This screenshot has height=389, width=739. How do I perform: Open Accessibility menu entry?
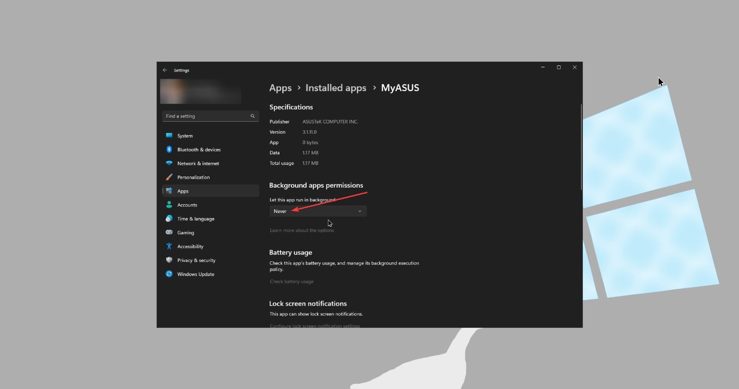click(211, 246)
